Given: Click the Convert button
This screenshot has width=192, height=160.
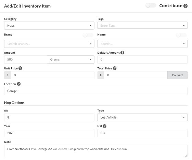Looking at the screenshot, I should coord(177,75).
